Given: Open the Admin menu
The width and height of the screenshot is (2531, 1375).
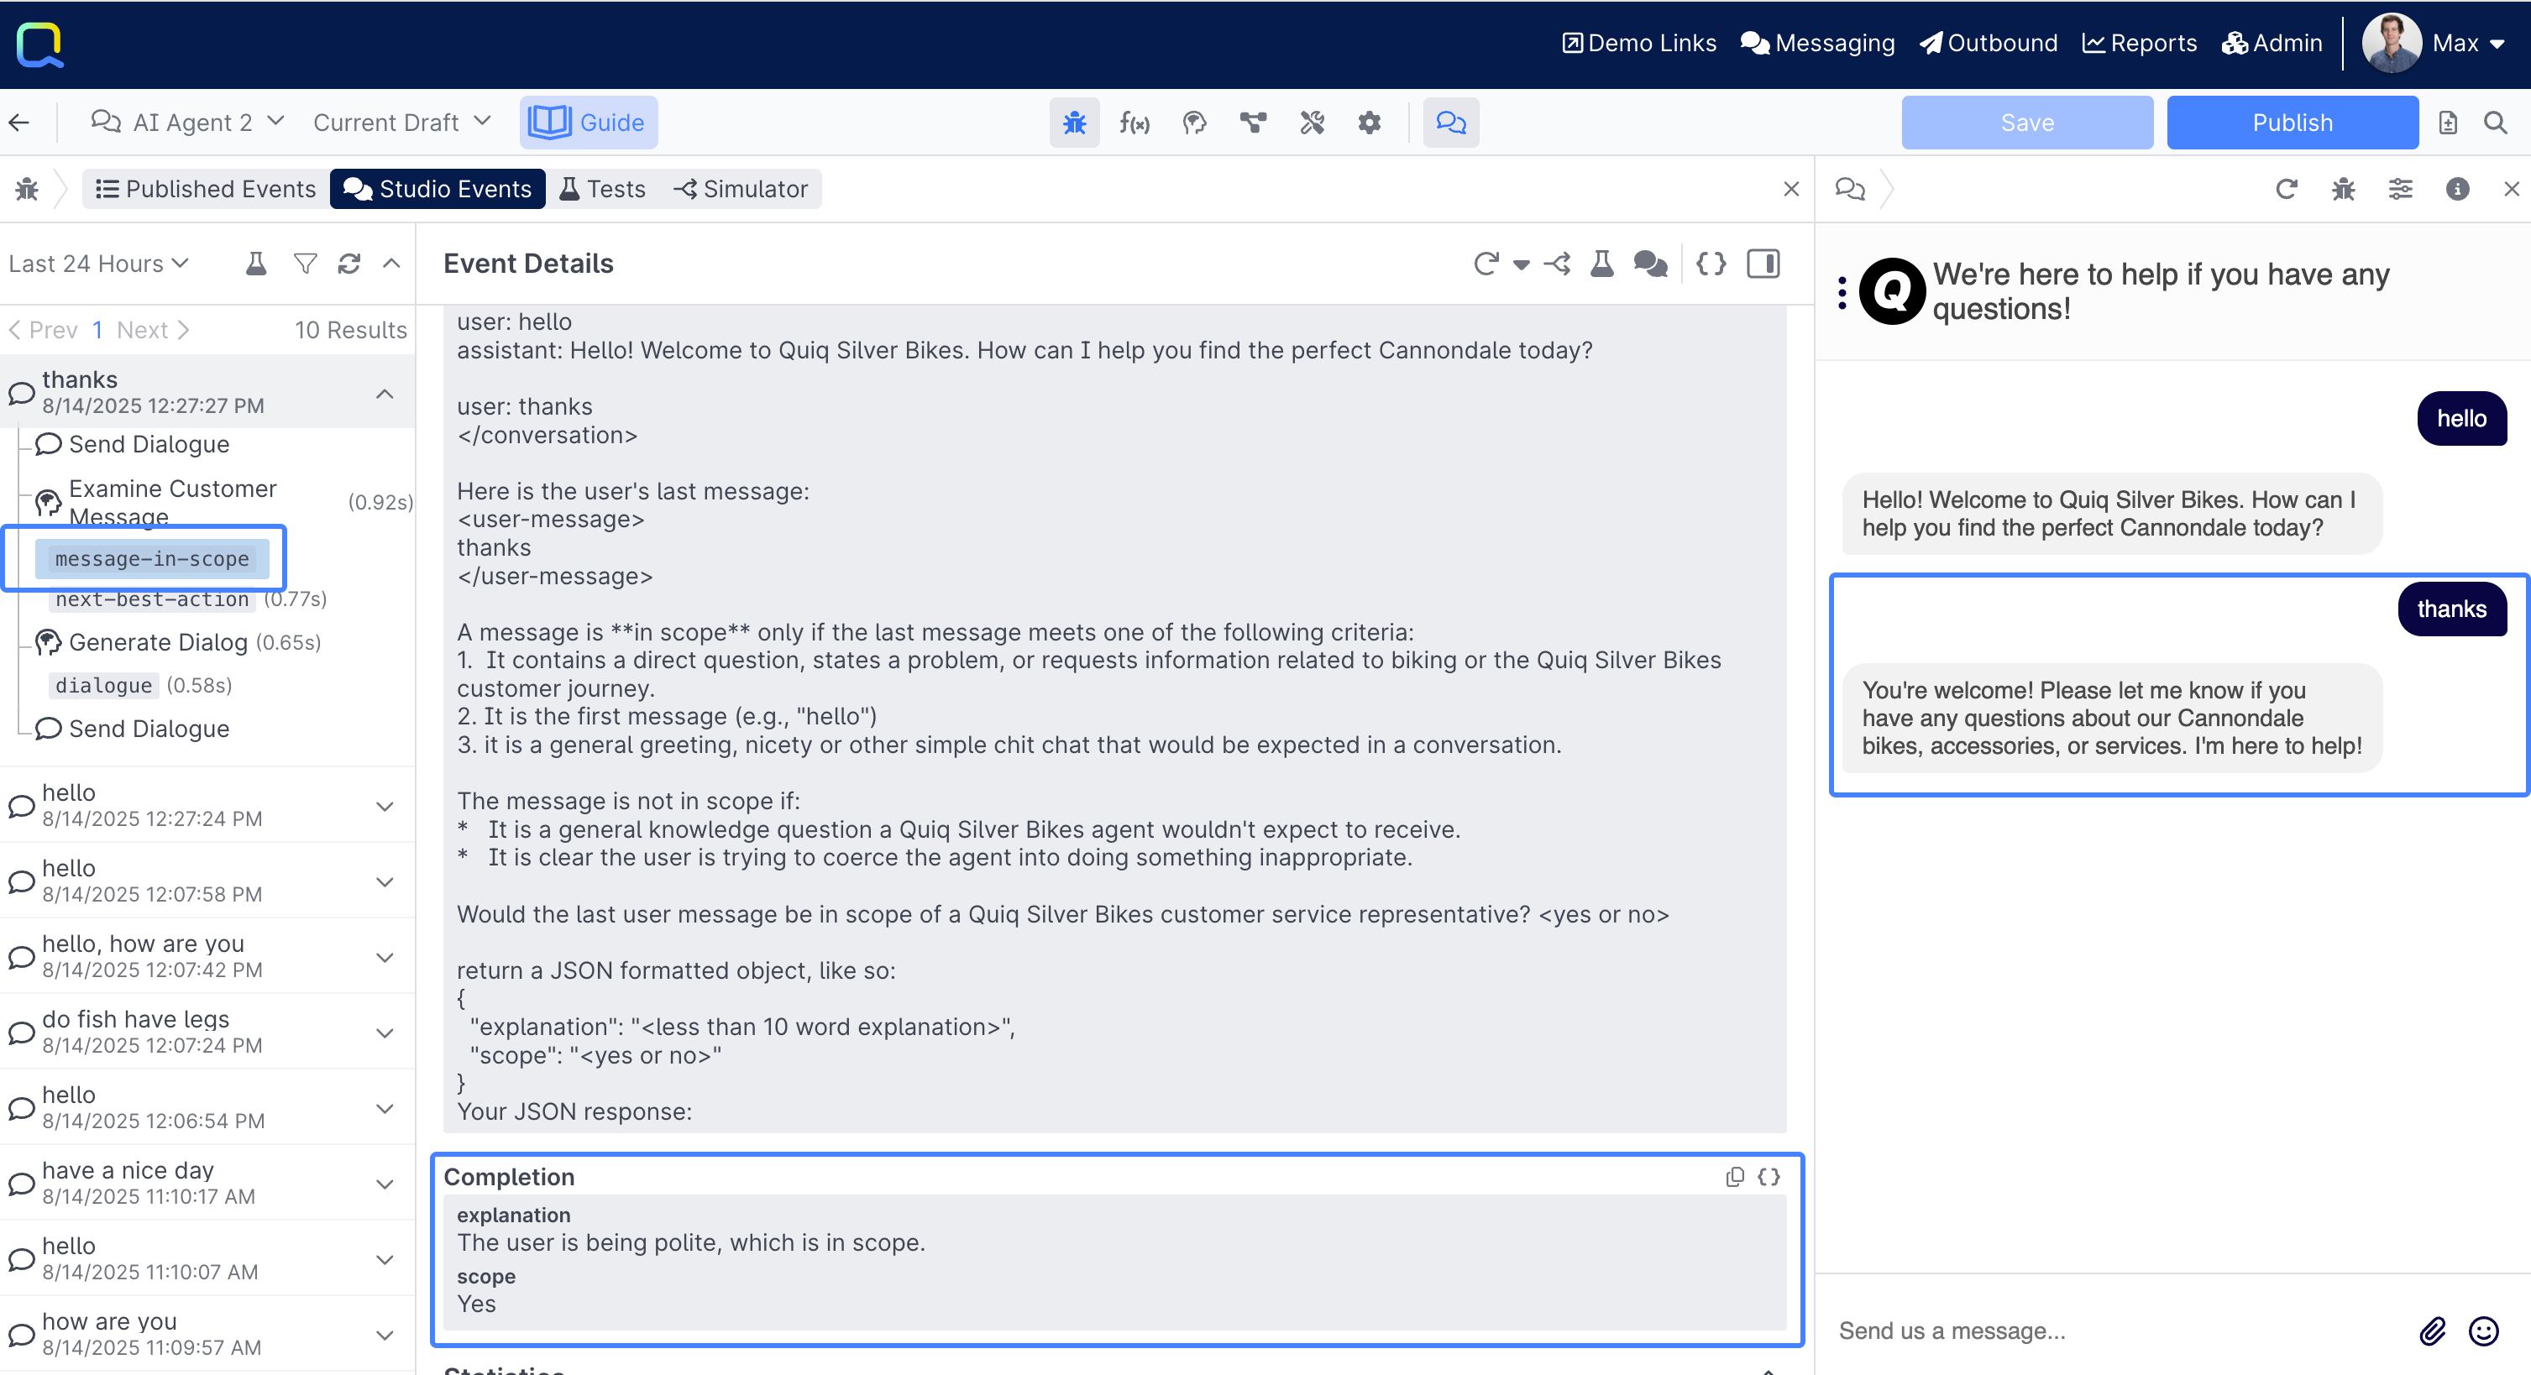Looking at the screenshot, I should (2272, 43).
